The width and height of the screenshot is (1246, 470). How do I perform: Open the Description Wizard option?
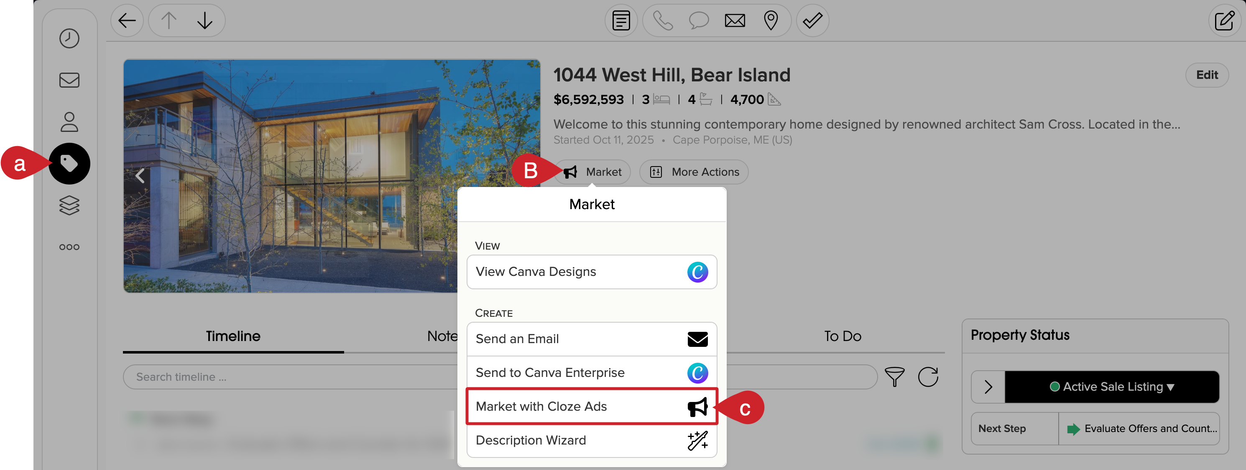(592, 440)
